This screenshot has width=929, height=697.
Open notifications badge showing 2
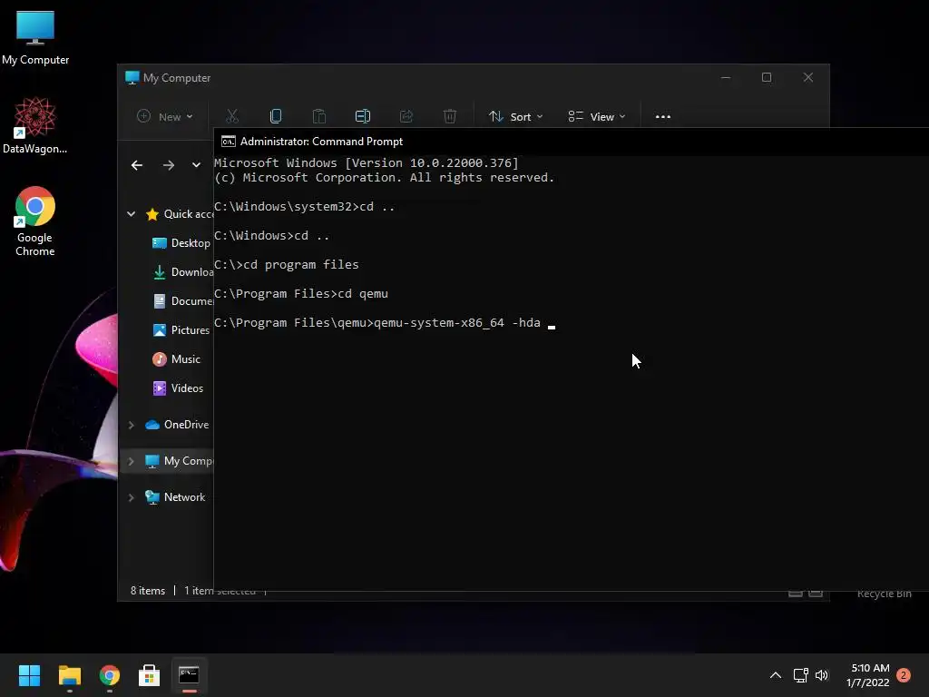click(x=904, y=675)
